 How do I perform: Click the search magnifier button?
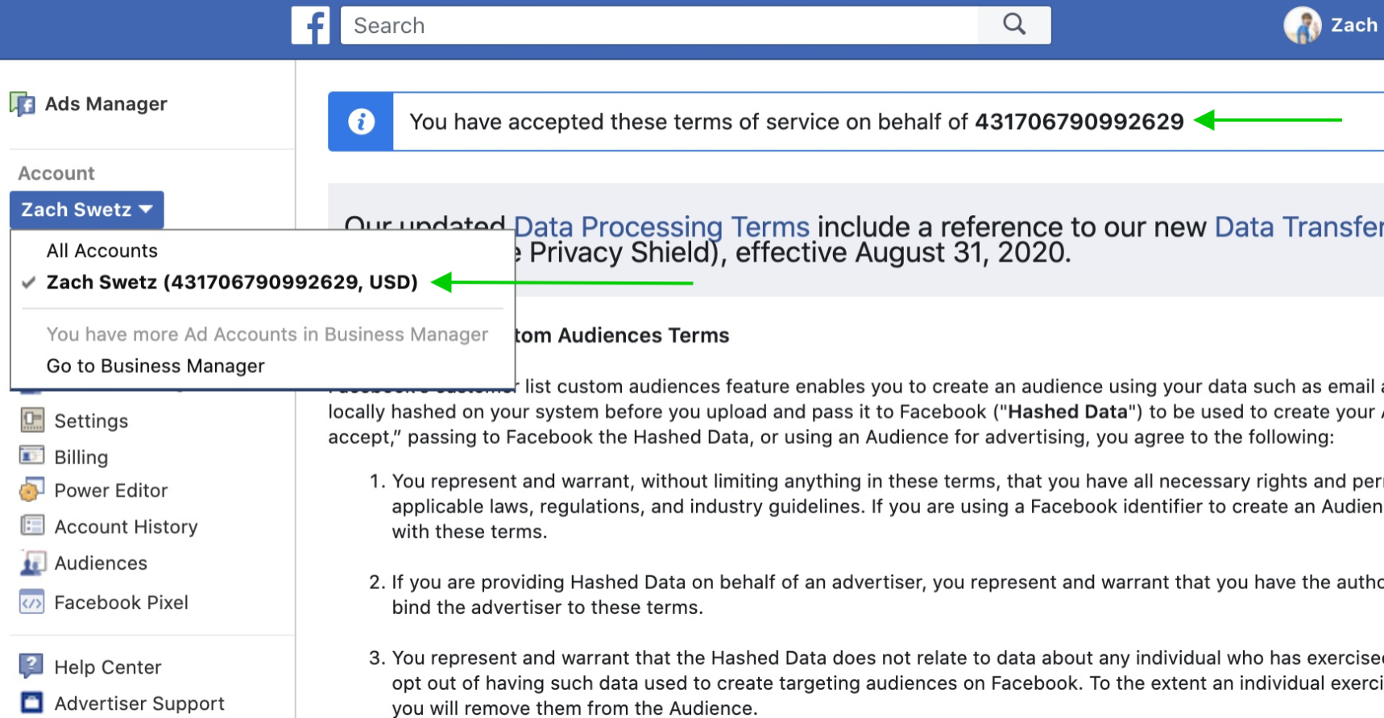pos(1014,25)
